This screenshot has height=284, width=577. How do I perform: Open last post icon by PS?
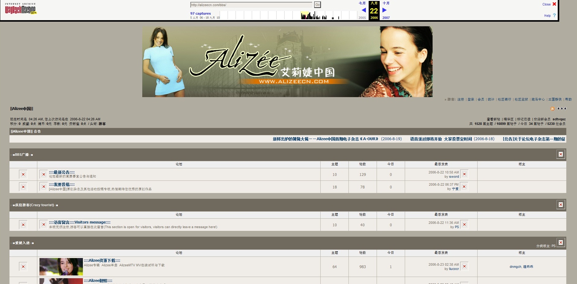(x=464, y=224)
